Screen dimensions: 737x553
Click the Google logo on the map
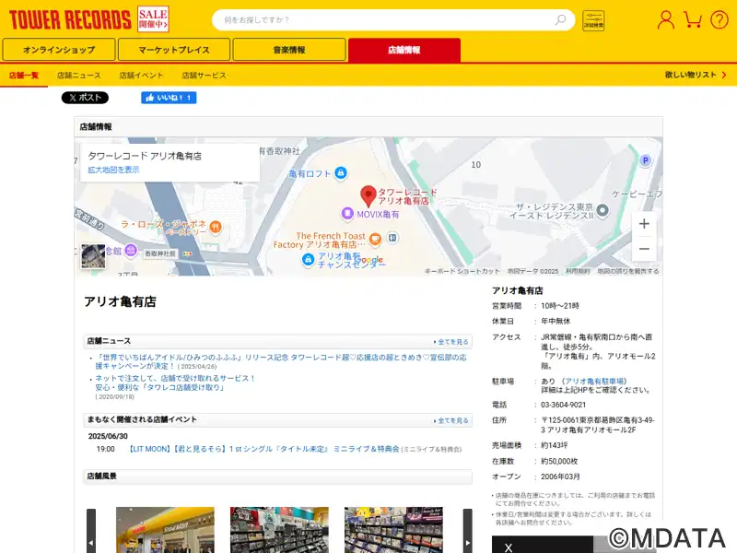point(369,260)
